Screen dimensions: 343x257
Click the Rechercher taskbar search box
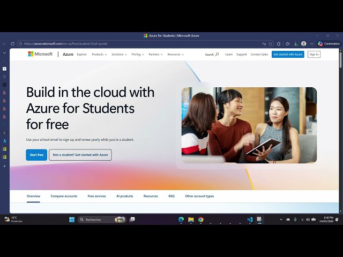click(102, 220)
